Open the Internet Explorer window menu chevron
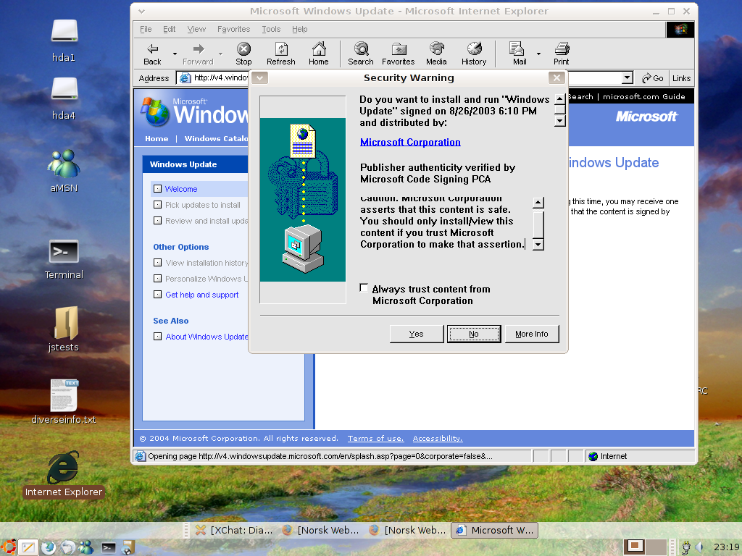742x556 pixels. (141, 12)
